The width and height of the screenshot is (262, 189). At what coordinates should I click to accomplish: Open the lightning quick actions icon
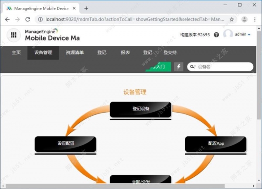[179, 67]
